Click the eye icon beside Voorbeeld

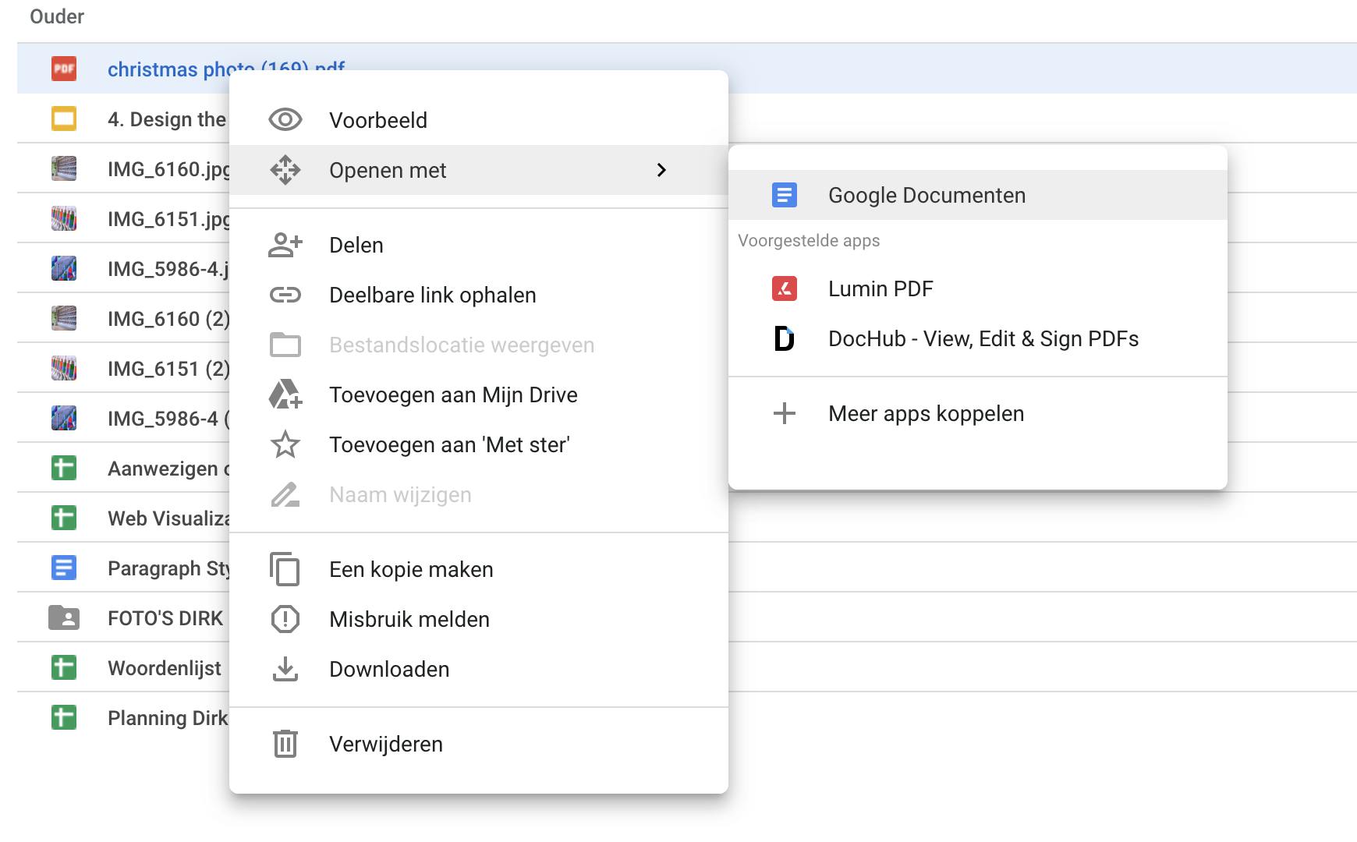285,120
